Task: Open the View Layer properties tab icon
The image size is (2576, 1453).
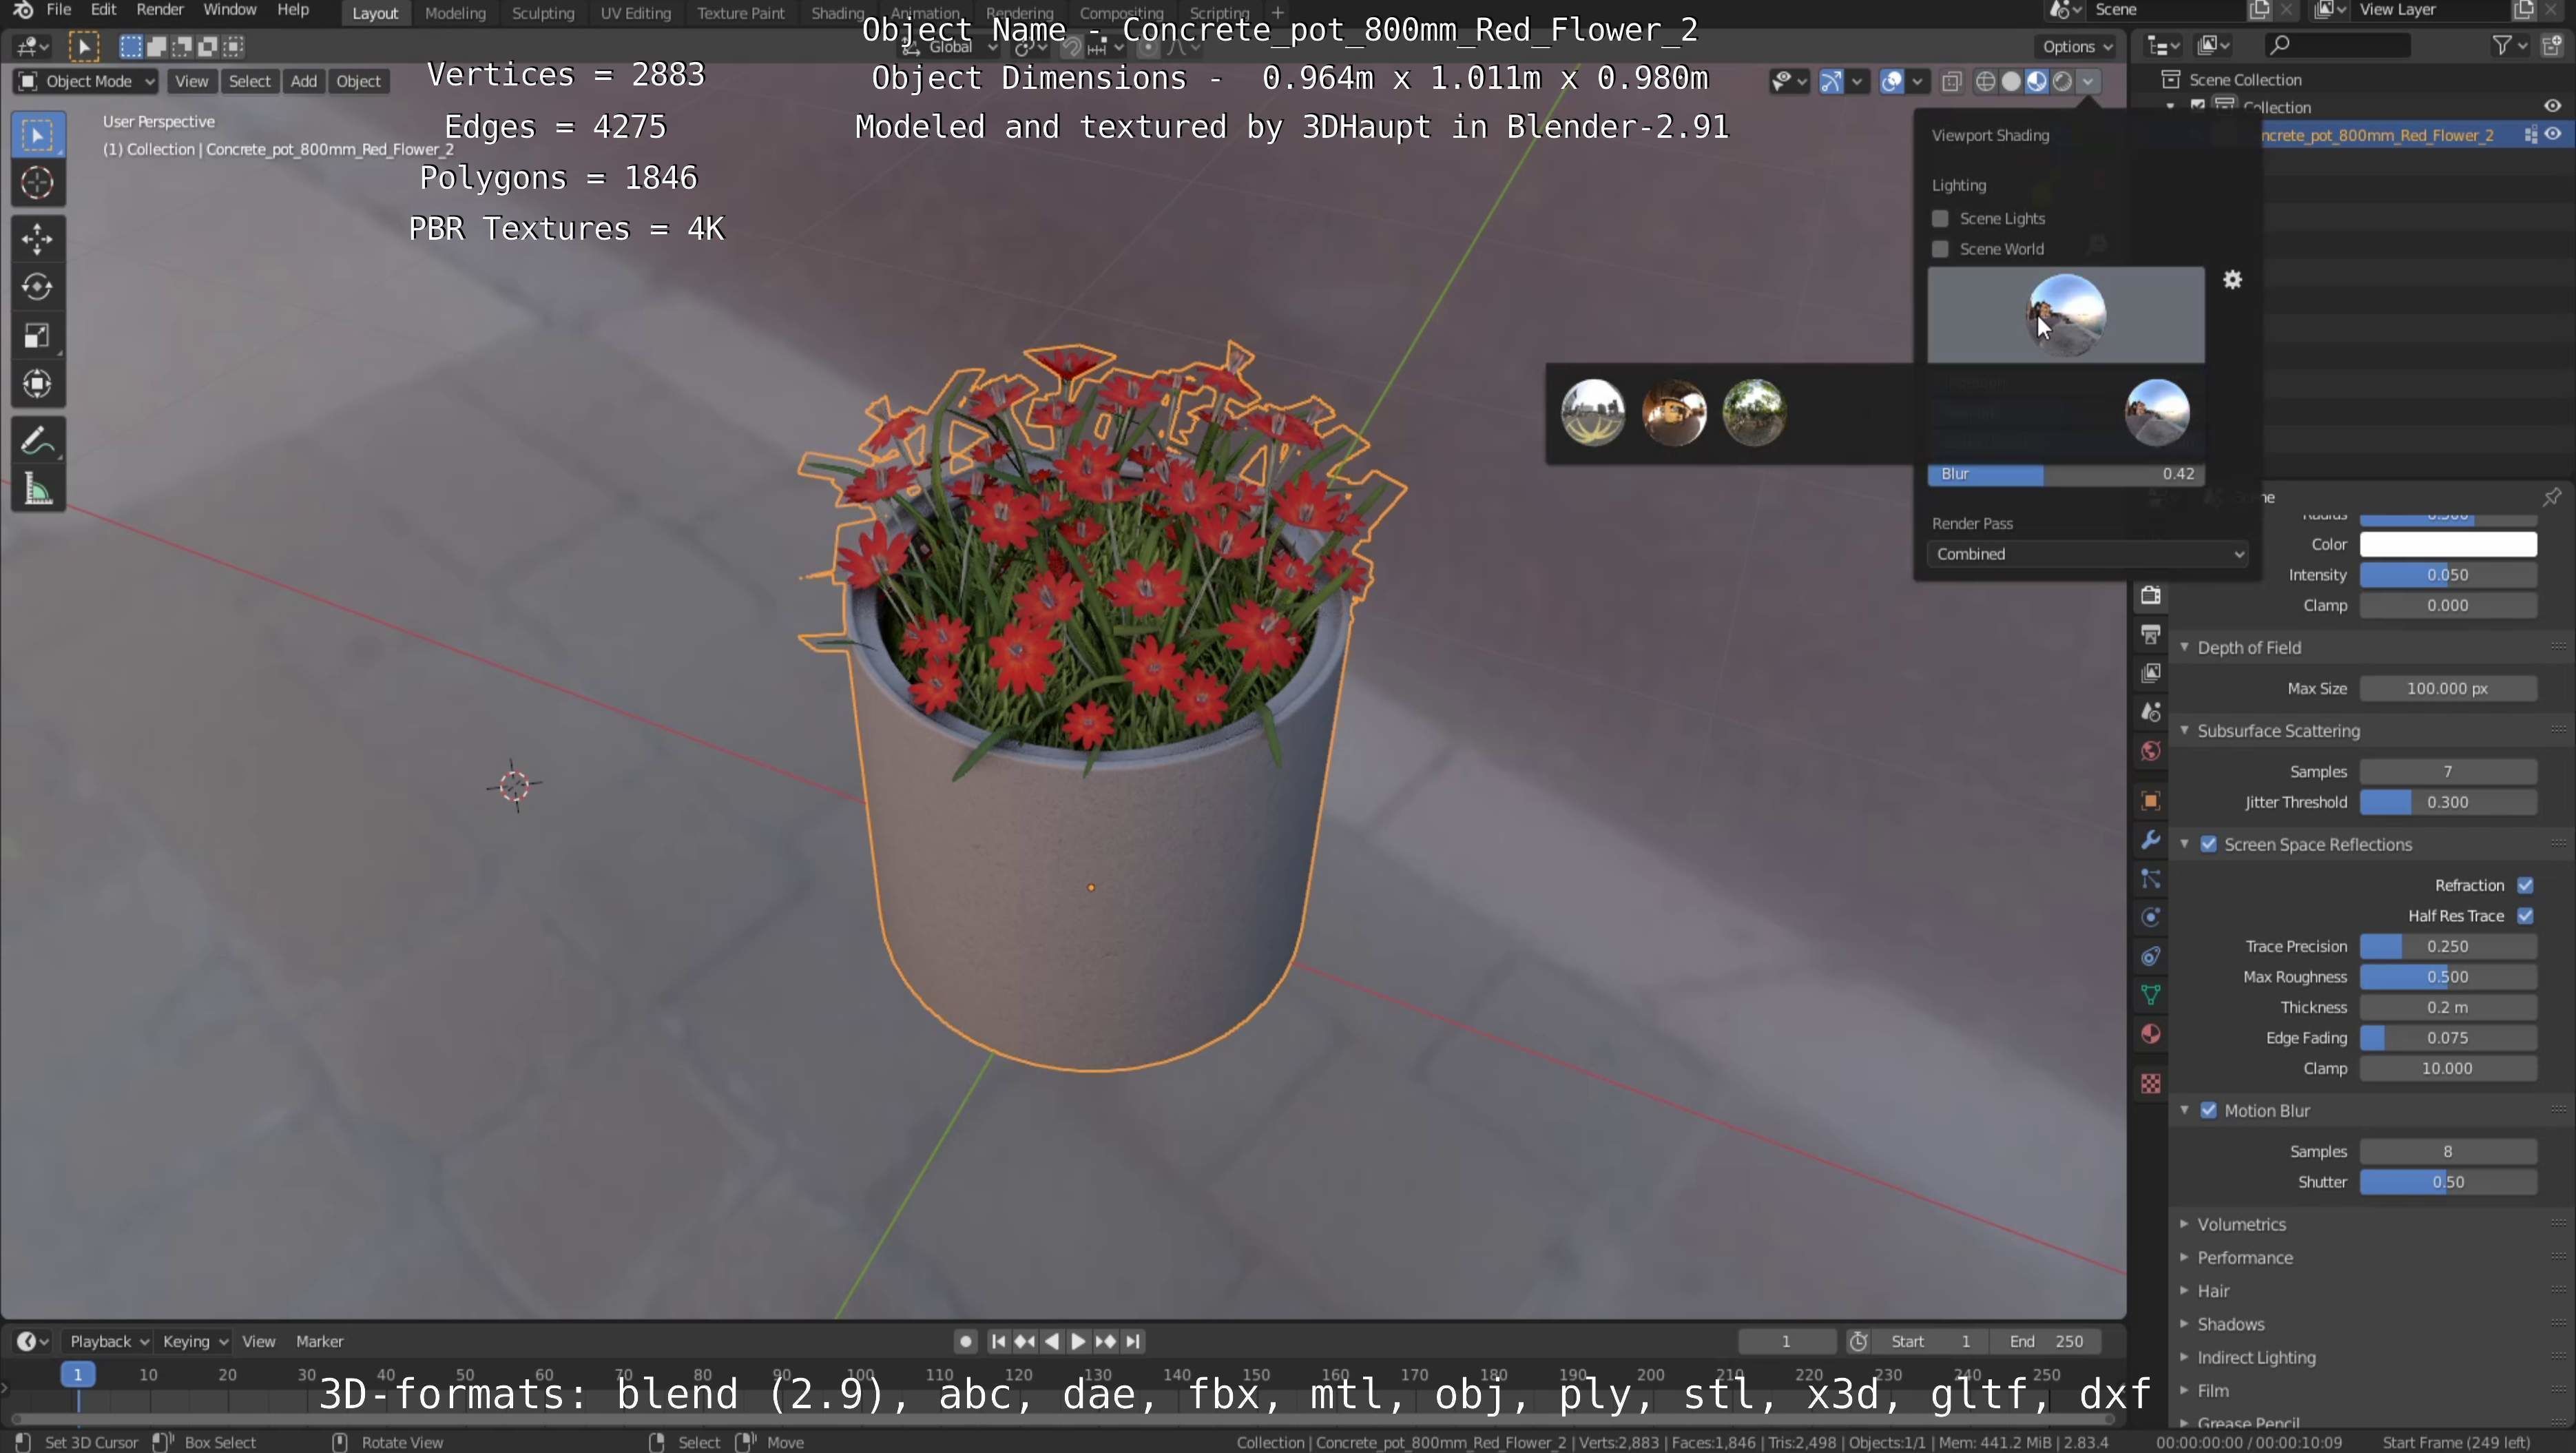Action: click(2150, 673)
